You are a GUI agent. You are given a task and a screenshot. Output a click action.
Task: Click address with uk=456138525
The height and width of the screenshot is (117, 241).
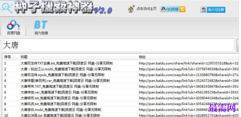coord(189,92)
